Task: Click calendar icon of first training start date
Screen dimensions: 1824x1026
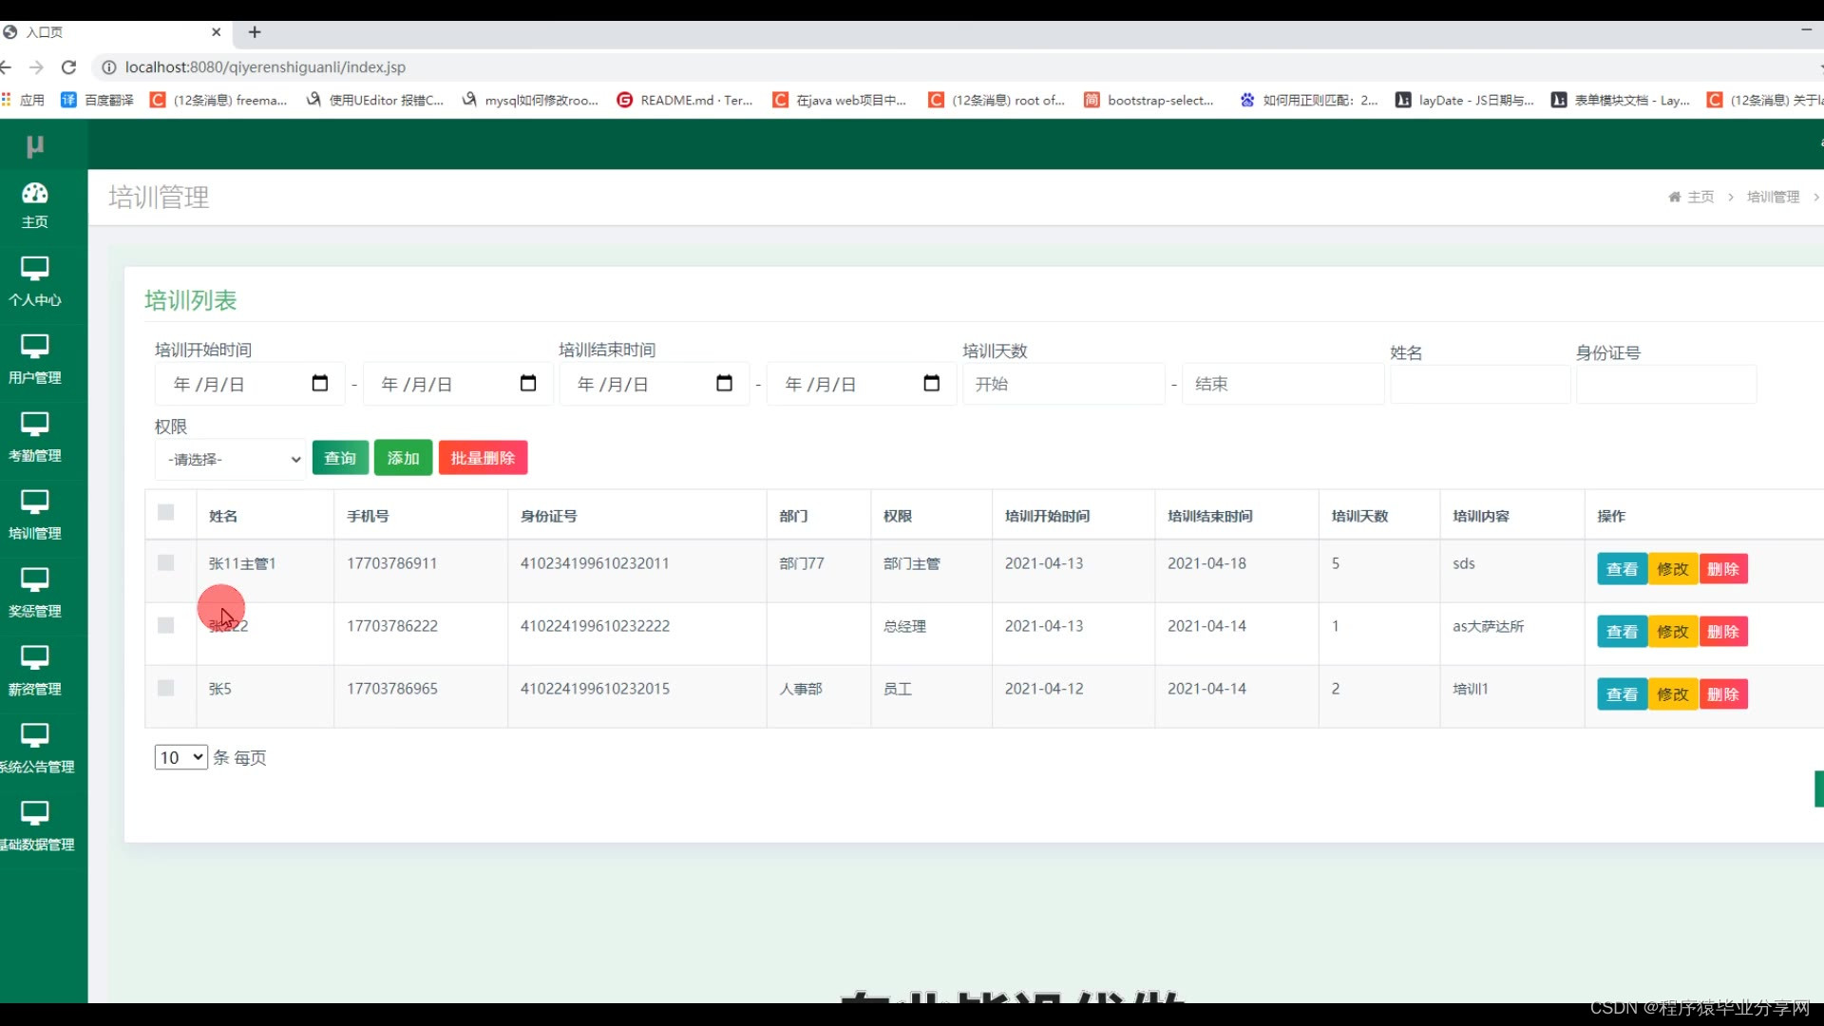Action: [320, 384]
